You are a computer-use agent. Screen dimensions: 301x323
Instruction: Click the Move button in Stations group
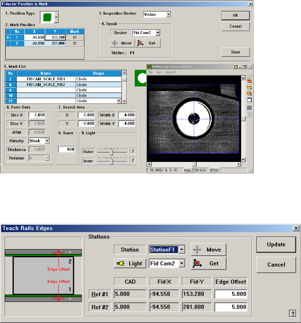tap(209, 250)
